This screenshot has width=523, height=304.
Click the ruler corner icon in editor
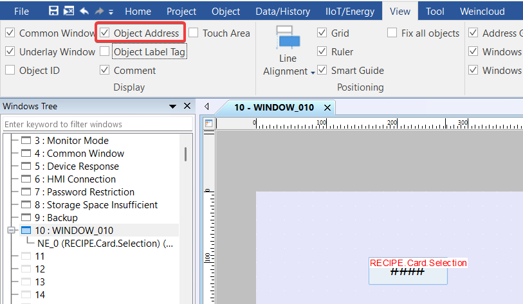click(x=209, y=123)
